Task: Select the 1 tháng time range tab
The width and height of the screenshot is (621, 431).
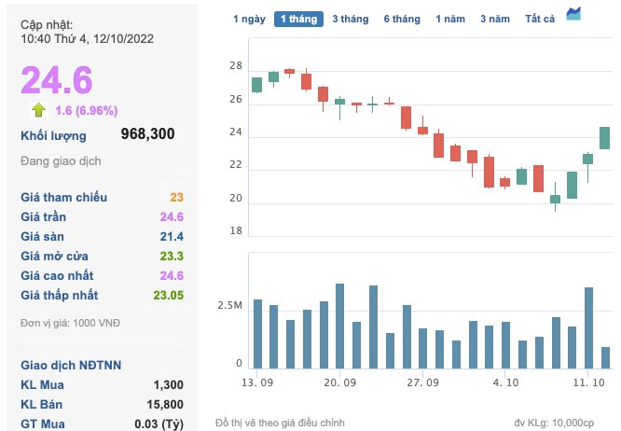Action: 297,19
